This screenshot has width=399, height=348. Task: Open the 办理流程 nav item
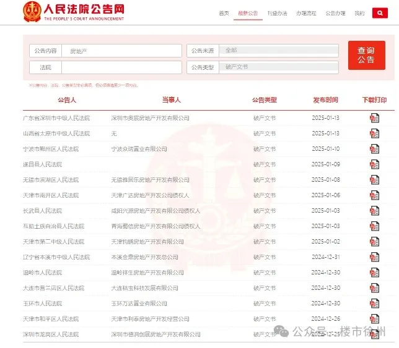pyautogui.click(x=306, y=13)
